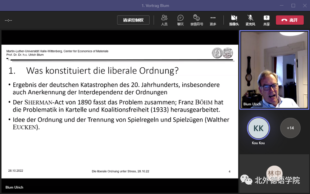The image size is (310, 194).
Task: Unmute the microphone (麦克风)
Action: click(250, 20)
